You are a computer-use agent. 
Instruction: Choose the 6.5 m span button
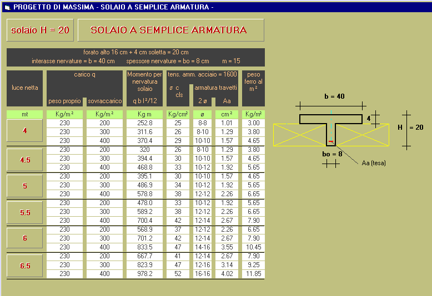[x=24, y=266]
